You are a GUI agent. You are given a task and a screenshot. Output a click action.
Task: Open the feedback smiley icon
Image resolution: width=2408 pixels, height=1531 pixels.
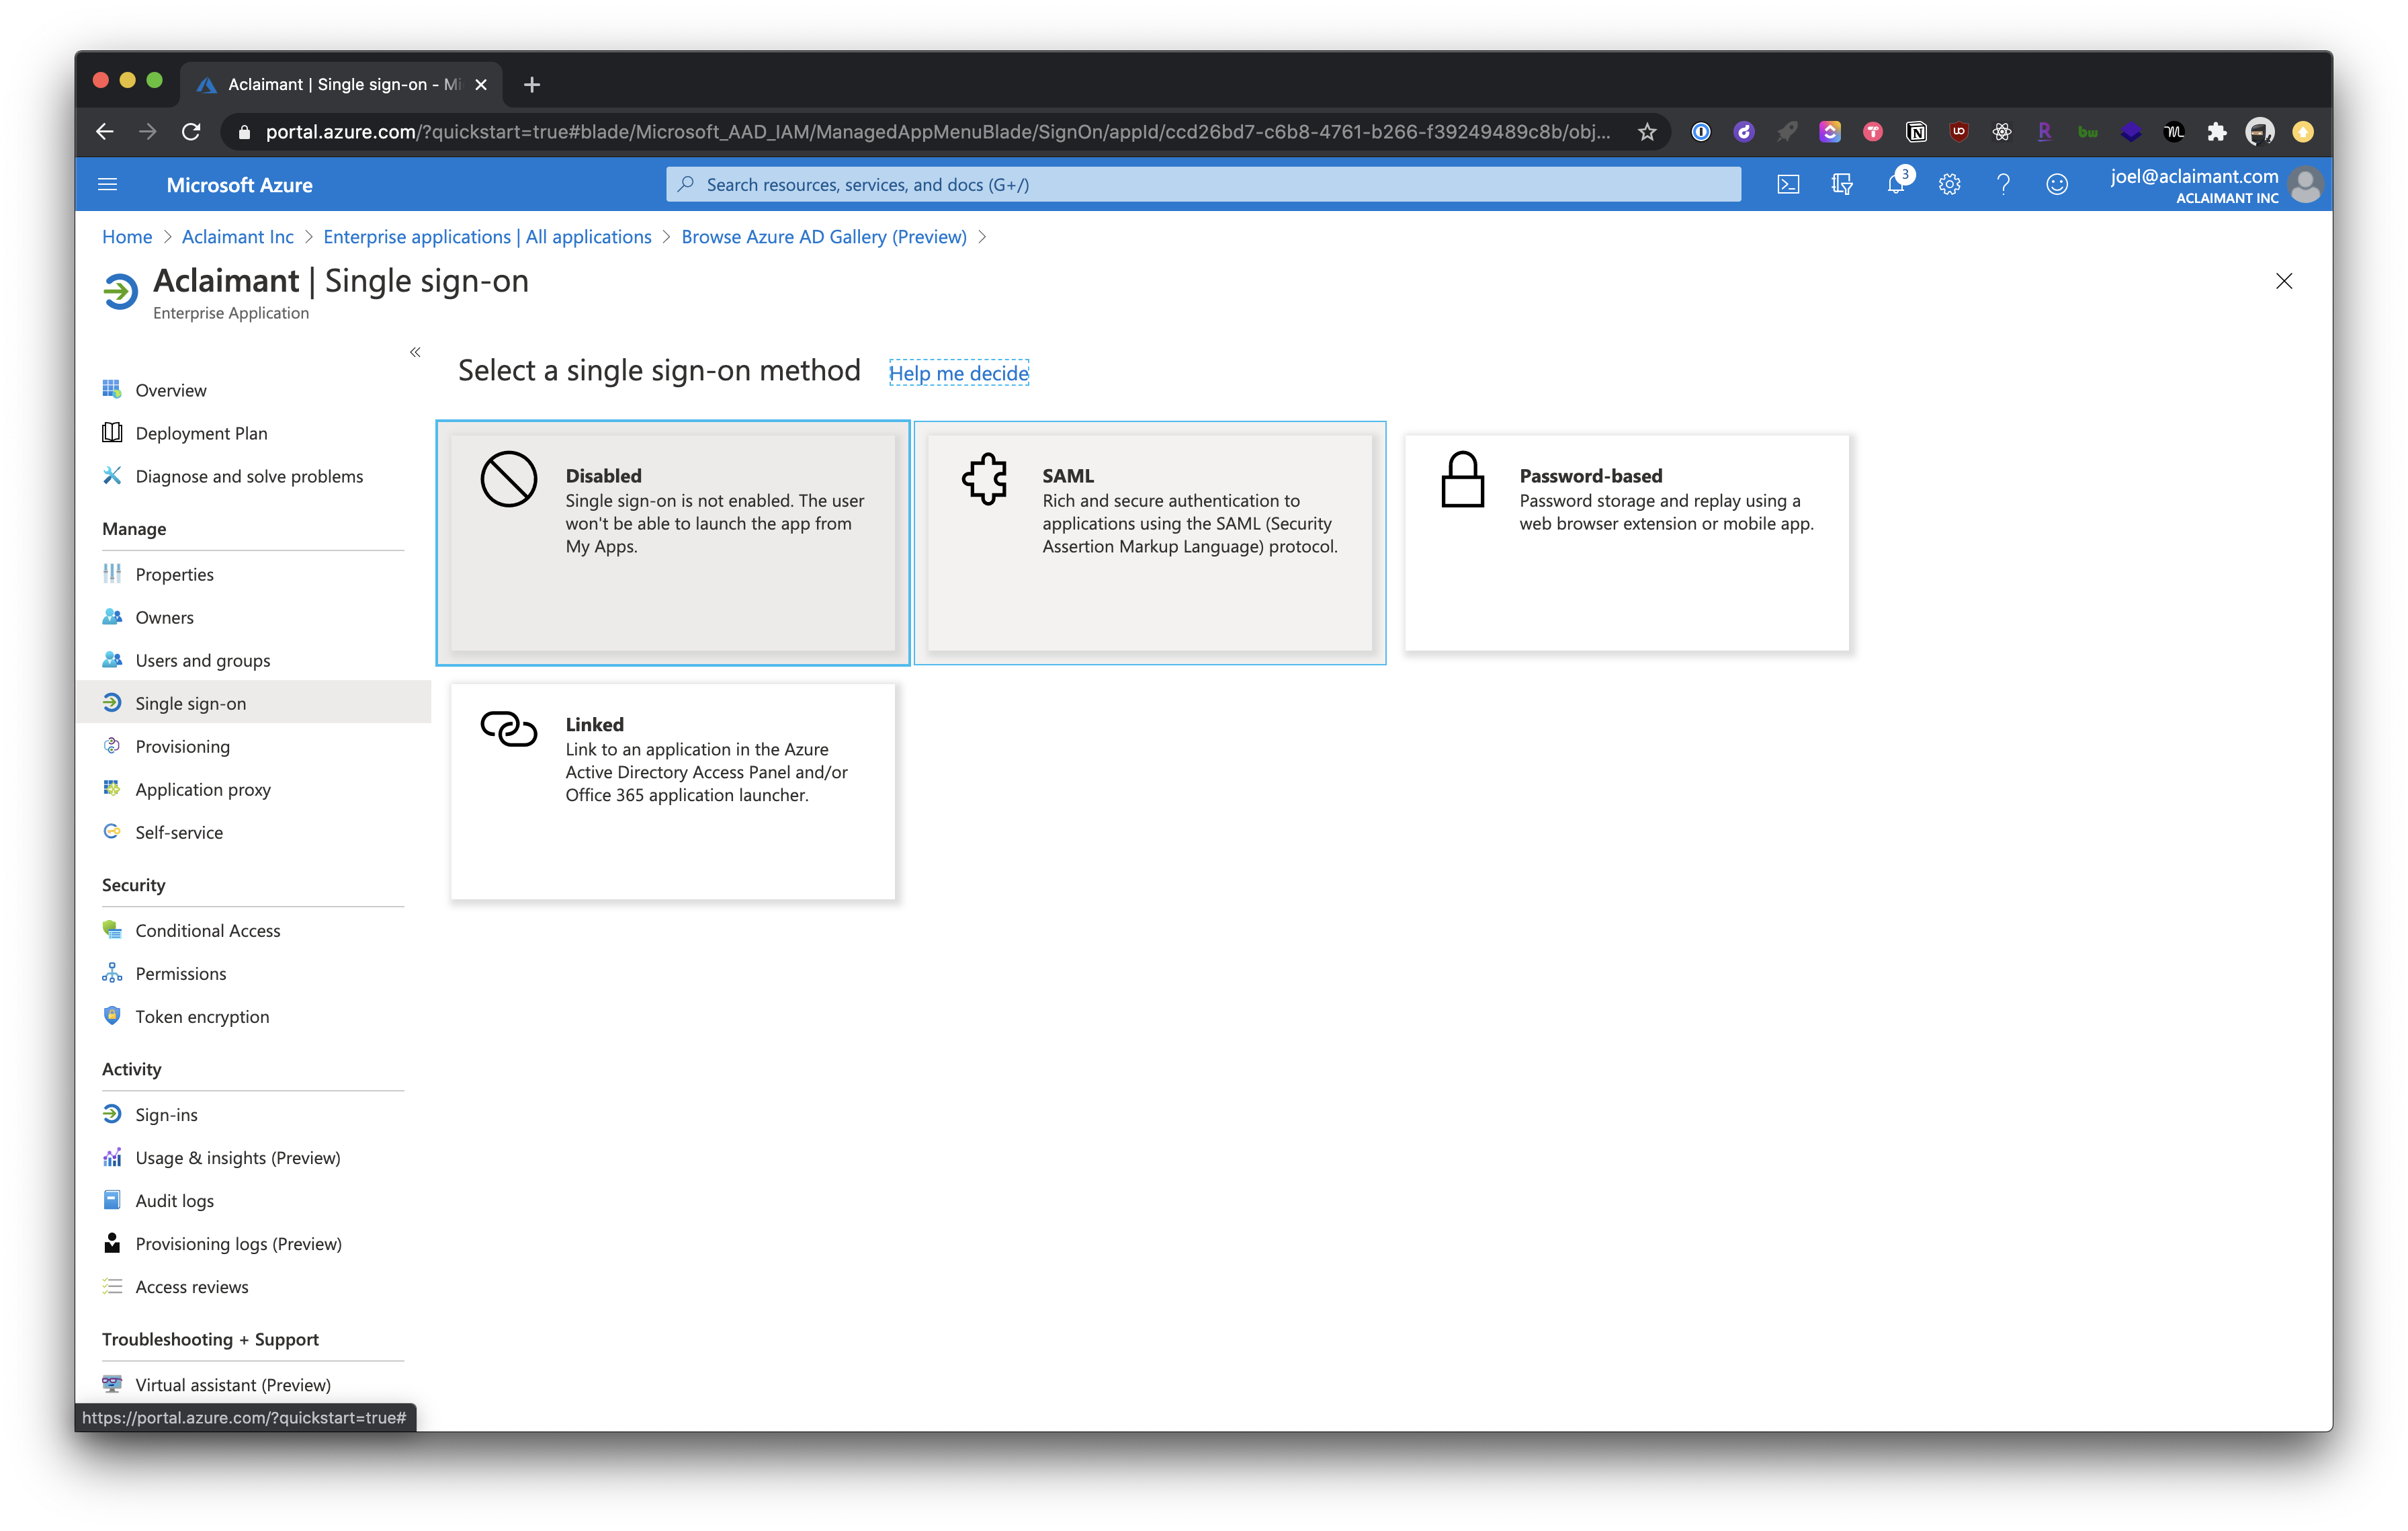pos(2057,185)
